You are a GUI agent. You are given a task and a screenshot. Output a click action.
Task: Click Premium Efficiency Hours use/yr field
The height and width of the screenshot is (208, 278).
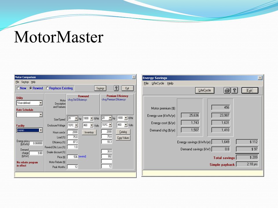(x=107, y=131)
